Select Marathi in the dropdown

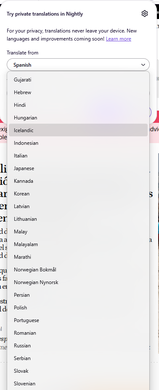78,257
